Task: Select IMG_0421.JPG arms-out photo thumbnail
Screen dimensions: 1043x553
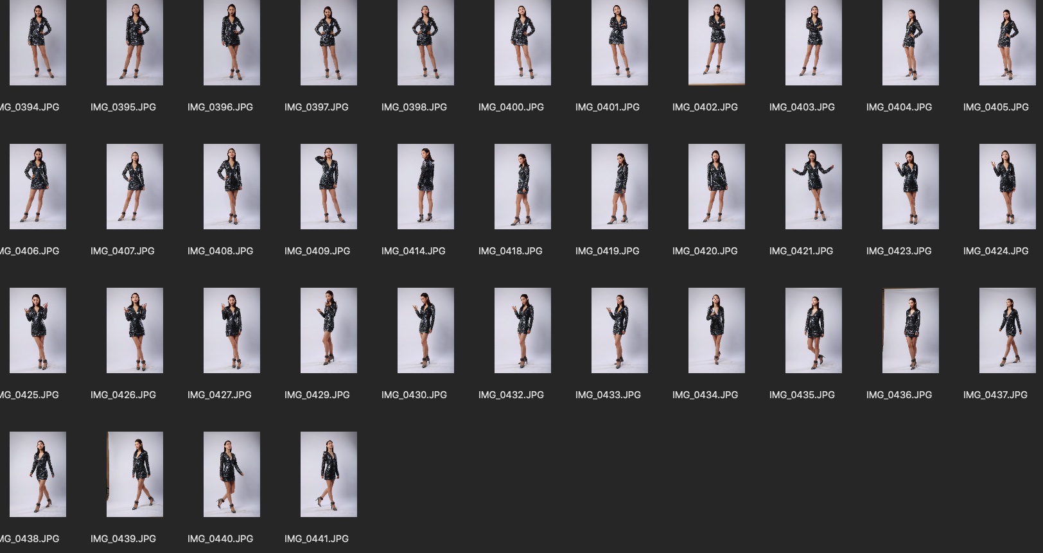Action: pos(814,186)
